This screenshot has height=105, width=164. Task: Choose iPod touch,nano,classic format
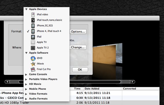pos(47,20)
